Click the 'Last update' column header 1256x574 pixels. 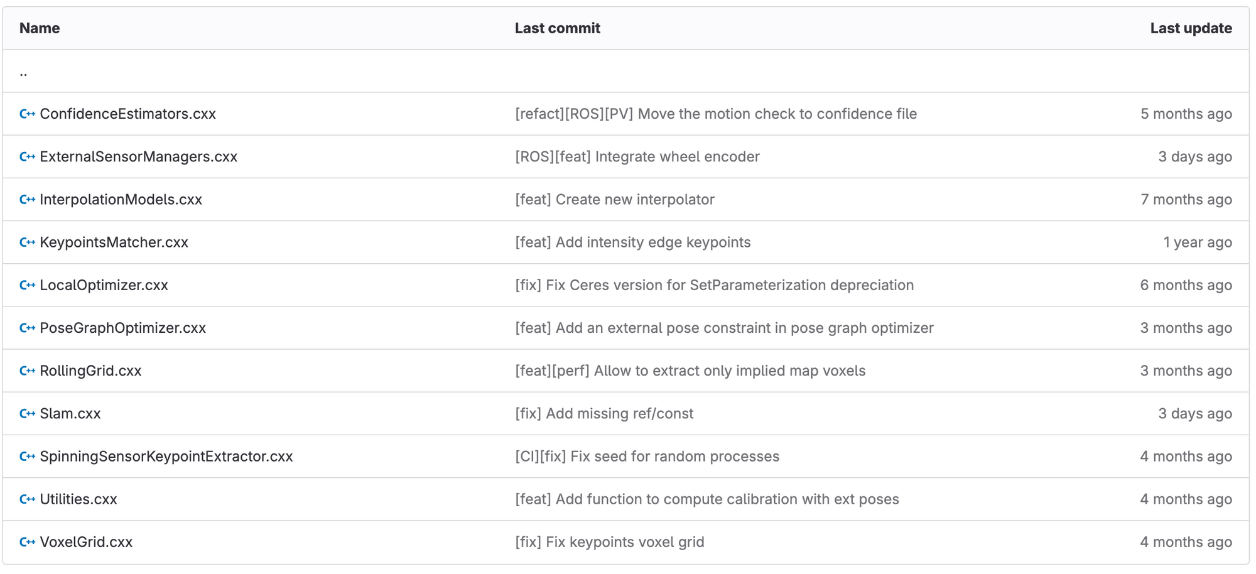pos(1191,28)
